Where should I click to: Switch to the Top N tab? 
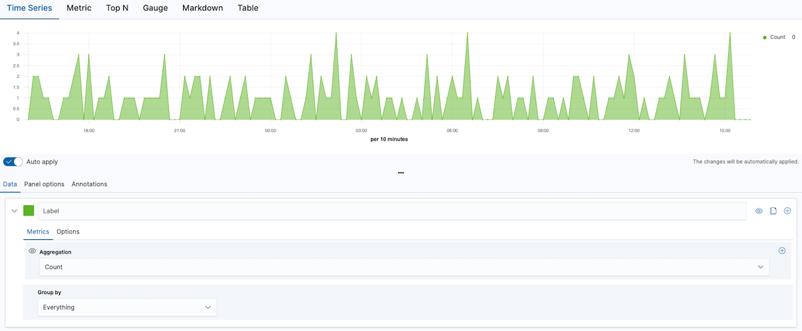pyautogui.click(x=117, y=8)
